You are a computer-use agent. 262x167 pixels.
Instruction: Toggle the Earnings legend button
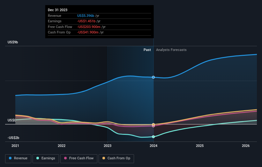click(x=46, y=158)
